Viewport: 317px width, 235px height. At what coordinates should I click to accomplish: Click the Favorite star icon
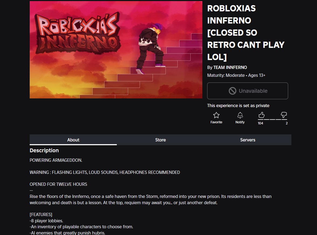tap(216, 115)
